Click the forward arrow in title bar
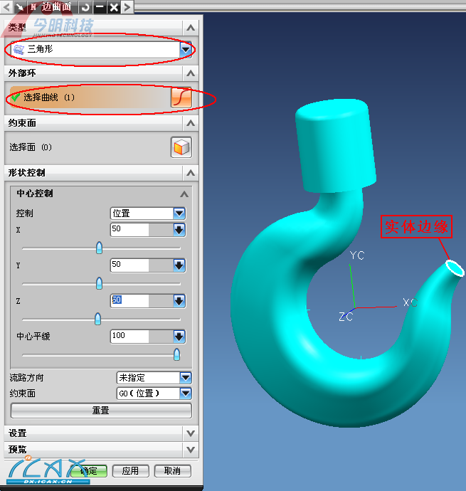Screen dimensions: 466x491 pyautogui.click(x=127, y=7)
